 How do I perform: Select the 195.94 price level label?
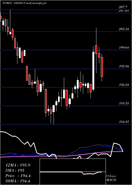(124, 66)
